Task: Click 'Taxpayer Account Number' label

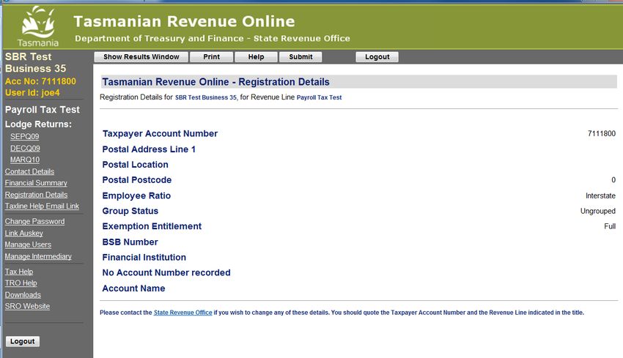Action: (x=160, y=134)
